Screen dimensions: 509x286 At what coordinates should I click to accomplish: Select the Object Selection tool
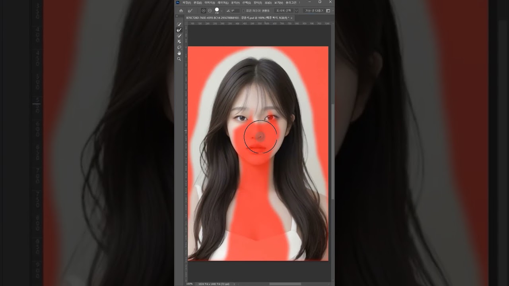coord(179,41)
